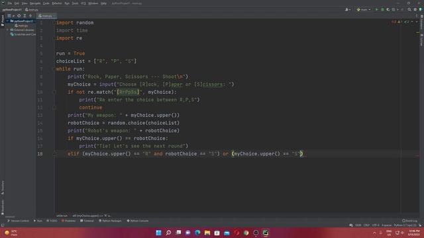The width and height of the screenshot is (424, 238).
Task: Open the weather widget on taskbar
Action: pyautogui.click(x=11, y=233)
